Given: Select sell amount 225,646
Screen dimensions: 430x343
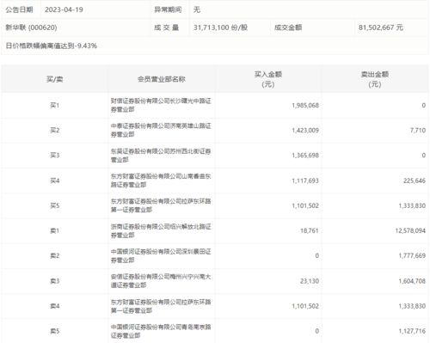Looking at the screenshot, I should 415,181.
